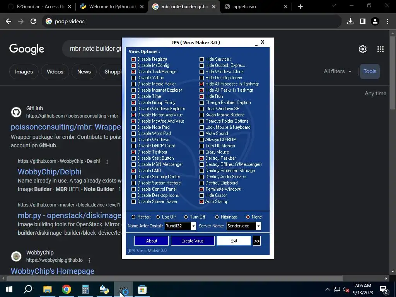
Task: Click the Exit button in JPS
Action: pyautogui.click(x=234, y=241)
